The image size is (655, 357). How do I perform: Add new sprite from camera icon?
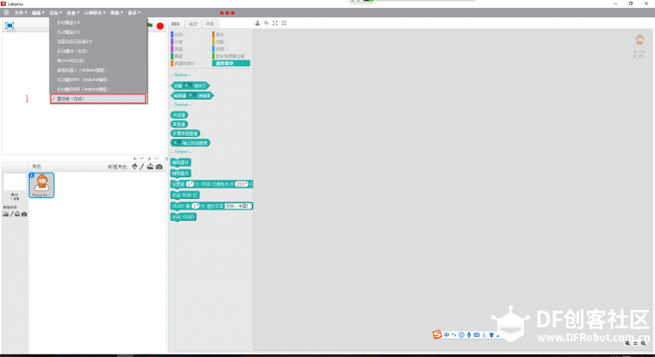tap(159, 167)
